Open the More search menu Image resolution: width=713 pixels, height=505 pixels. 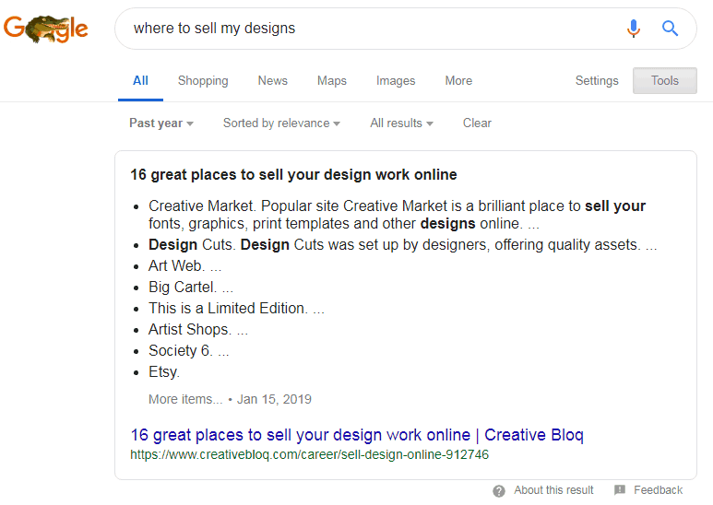(x=458, y=80)
